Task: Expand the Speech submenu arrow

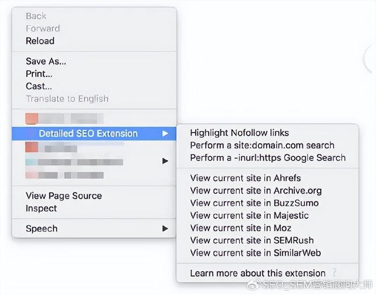Action: click(165, 228)
